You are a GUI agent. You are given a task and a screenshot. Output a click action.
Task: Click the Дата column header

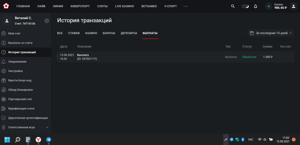(64, 47)
